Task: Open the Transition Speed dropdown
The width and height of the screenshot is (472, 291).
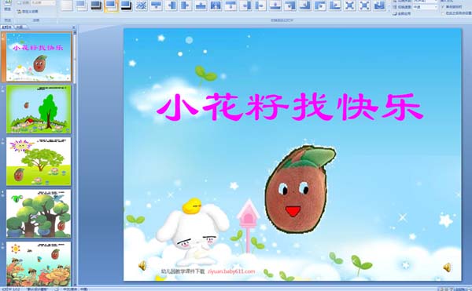Action: click(x=425, y=6)
